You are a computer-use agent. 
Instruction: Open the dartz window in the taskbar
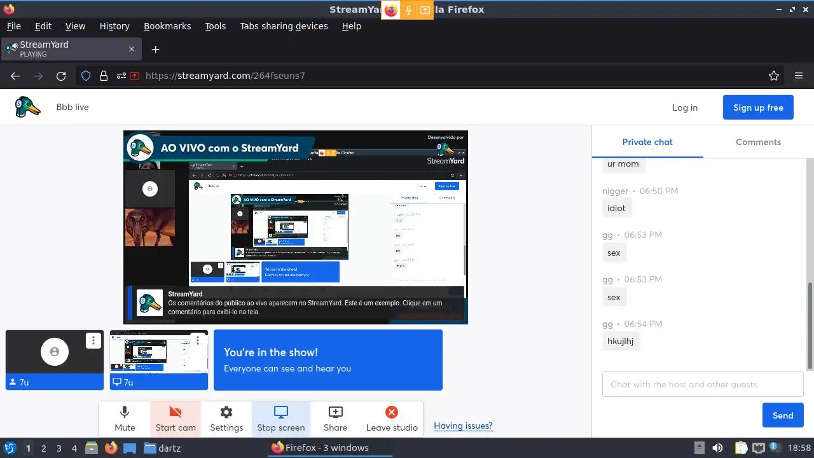(x=162, y=448)
